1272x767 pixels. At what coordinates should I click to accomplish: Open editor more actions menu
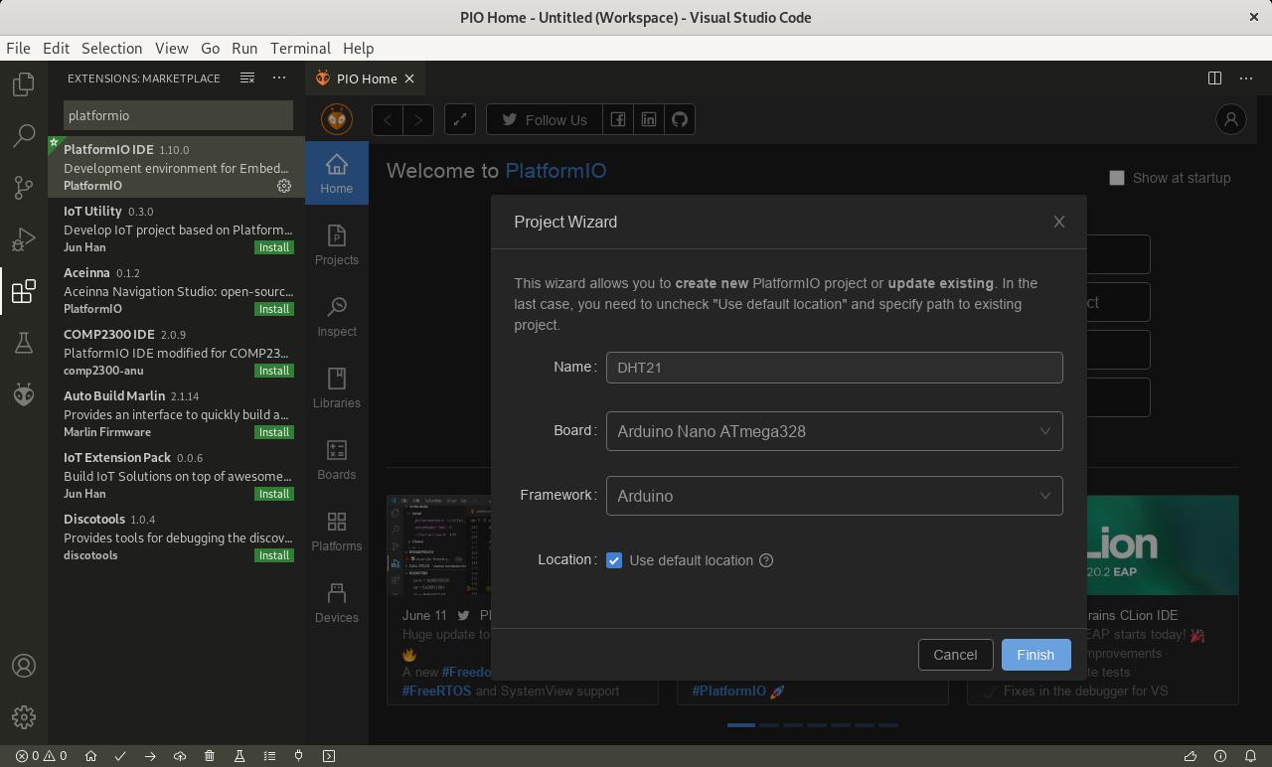(x=1246, y=77)
